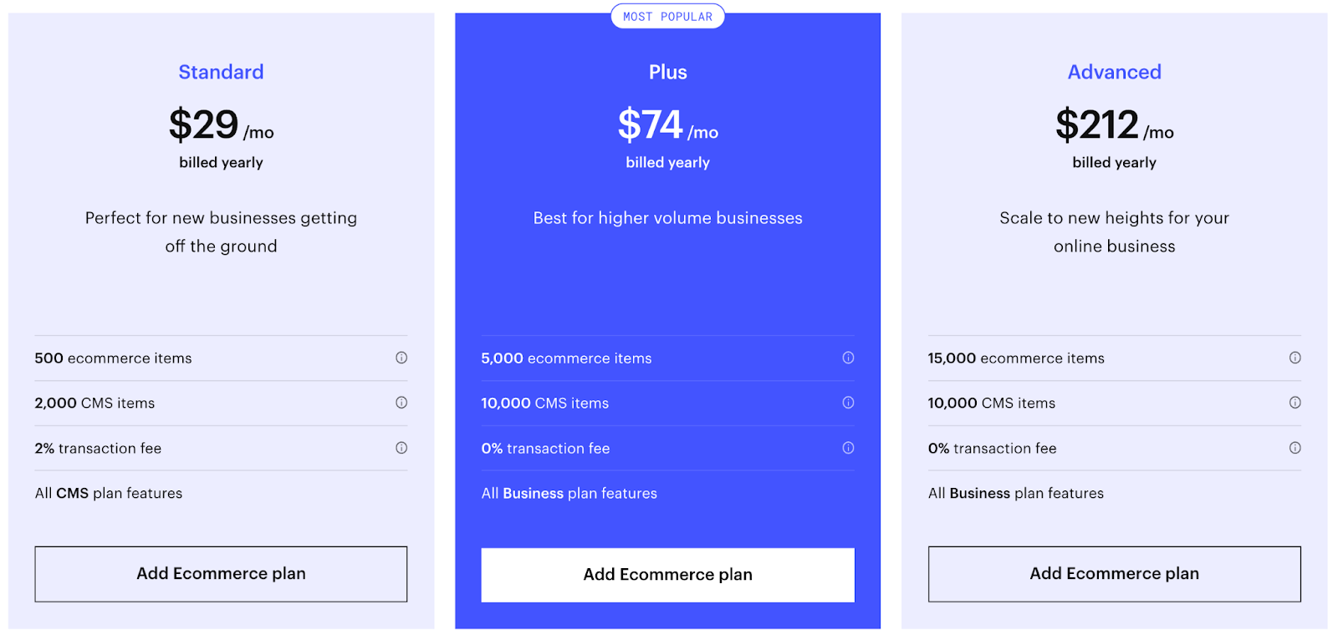Click info icon beside 2% transaction fee

point(401,448)
